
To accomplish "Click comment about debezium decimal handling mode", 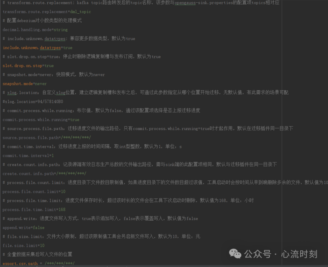I will point(42,21).
